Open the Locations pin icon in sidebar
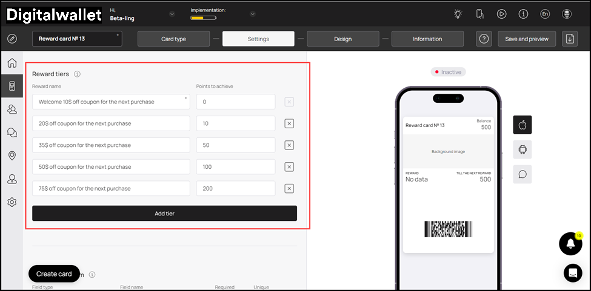 pos(12,155)
